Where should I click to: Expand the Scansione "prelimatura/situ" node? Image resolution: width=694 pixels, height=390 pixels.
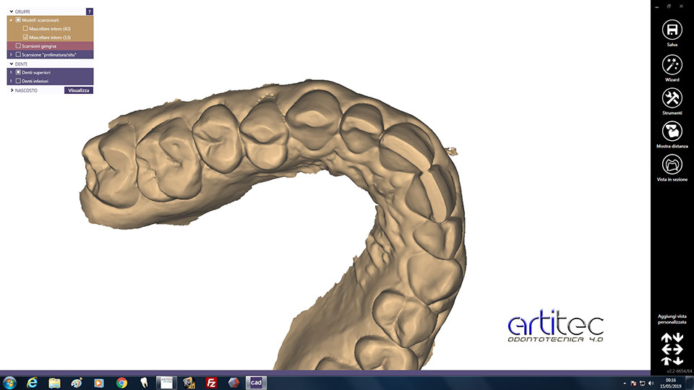(11, 54)
